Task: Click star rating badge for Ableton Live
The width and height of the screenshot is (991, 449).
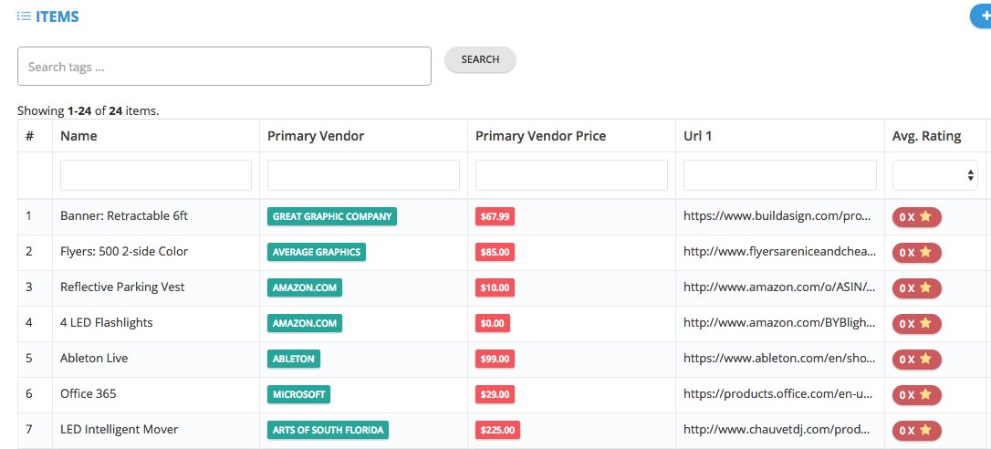Action: pyautogui.click(x=916, y=360)
